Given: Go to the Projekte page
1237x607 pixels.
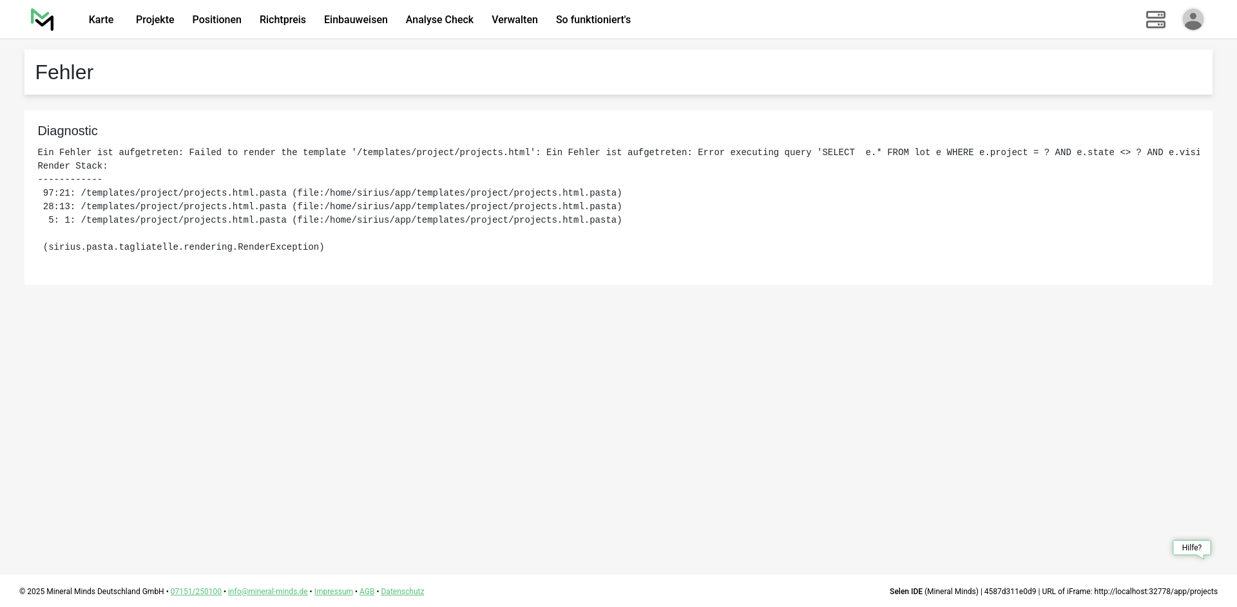Looking at the screenshot, I should pyautogui.click(x=155, y=20).
